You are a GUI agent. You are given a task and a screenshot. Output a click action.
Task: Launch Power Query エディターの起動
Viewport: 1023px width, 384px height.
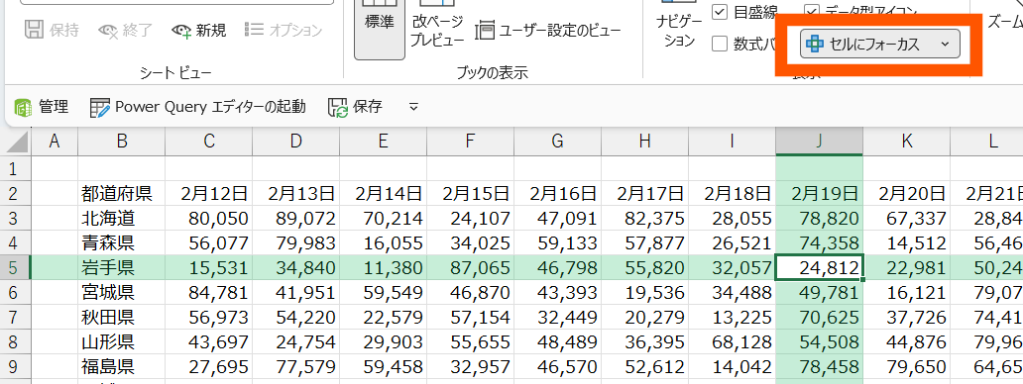tap(197, 107)
